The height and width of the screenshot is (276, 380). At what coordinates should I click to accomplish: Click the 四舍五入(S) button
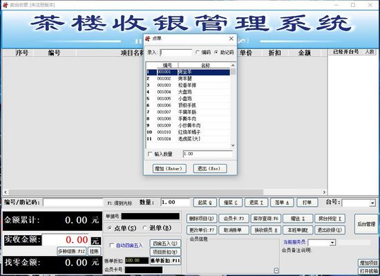165,243
